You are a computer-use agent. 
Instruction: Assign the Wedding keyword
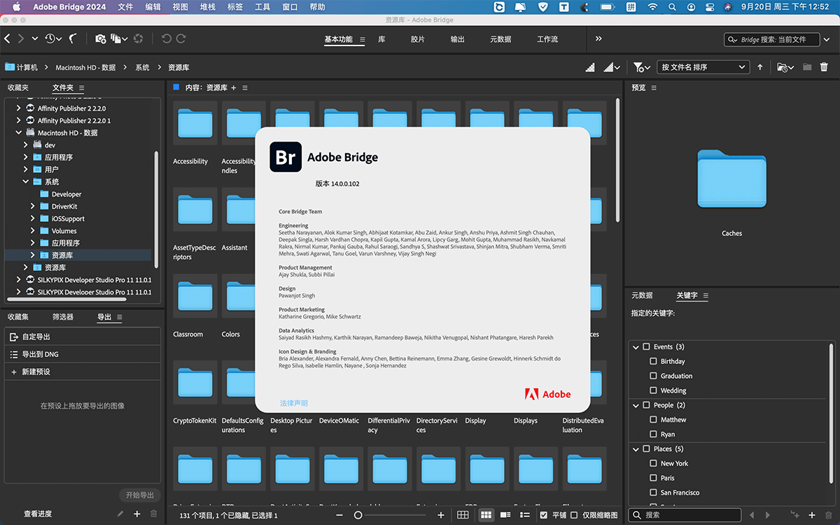(654, 391)
